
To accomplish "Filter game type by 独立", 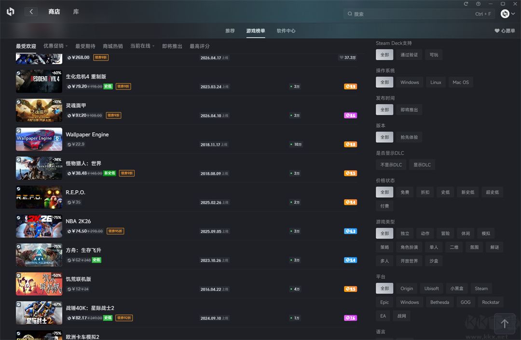I will click(405, 233).
